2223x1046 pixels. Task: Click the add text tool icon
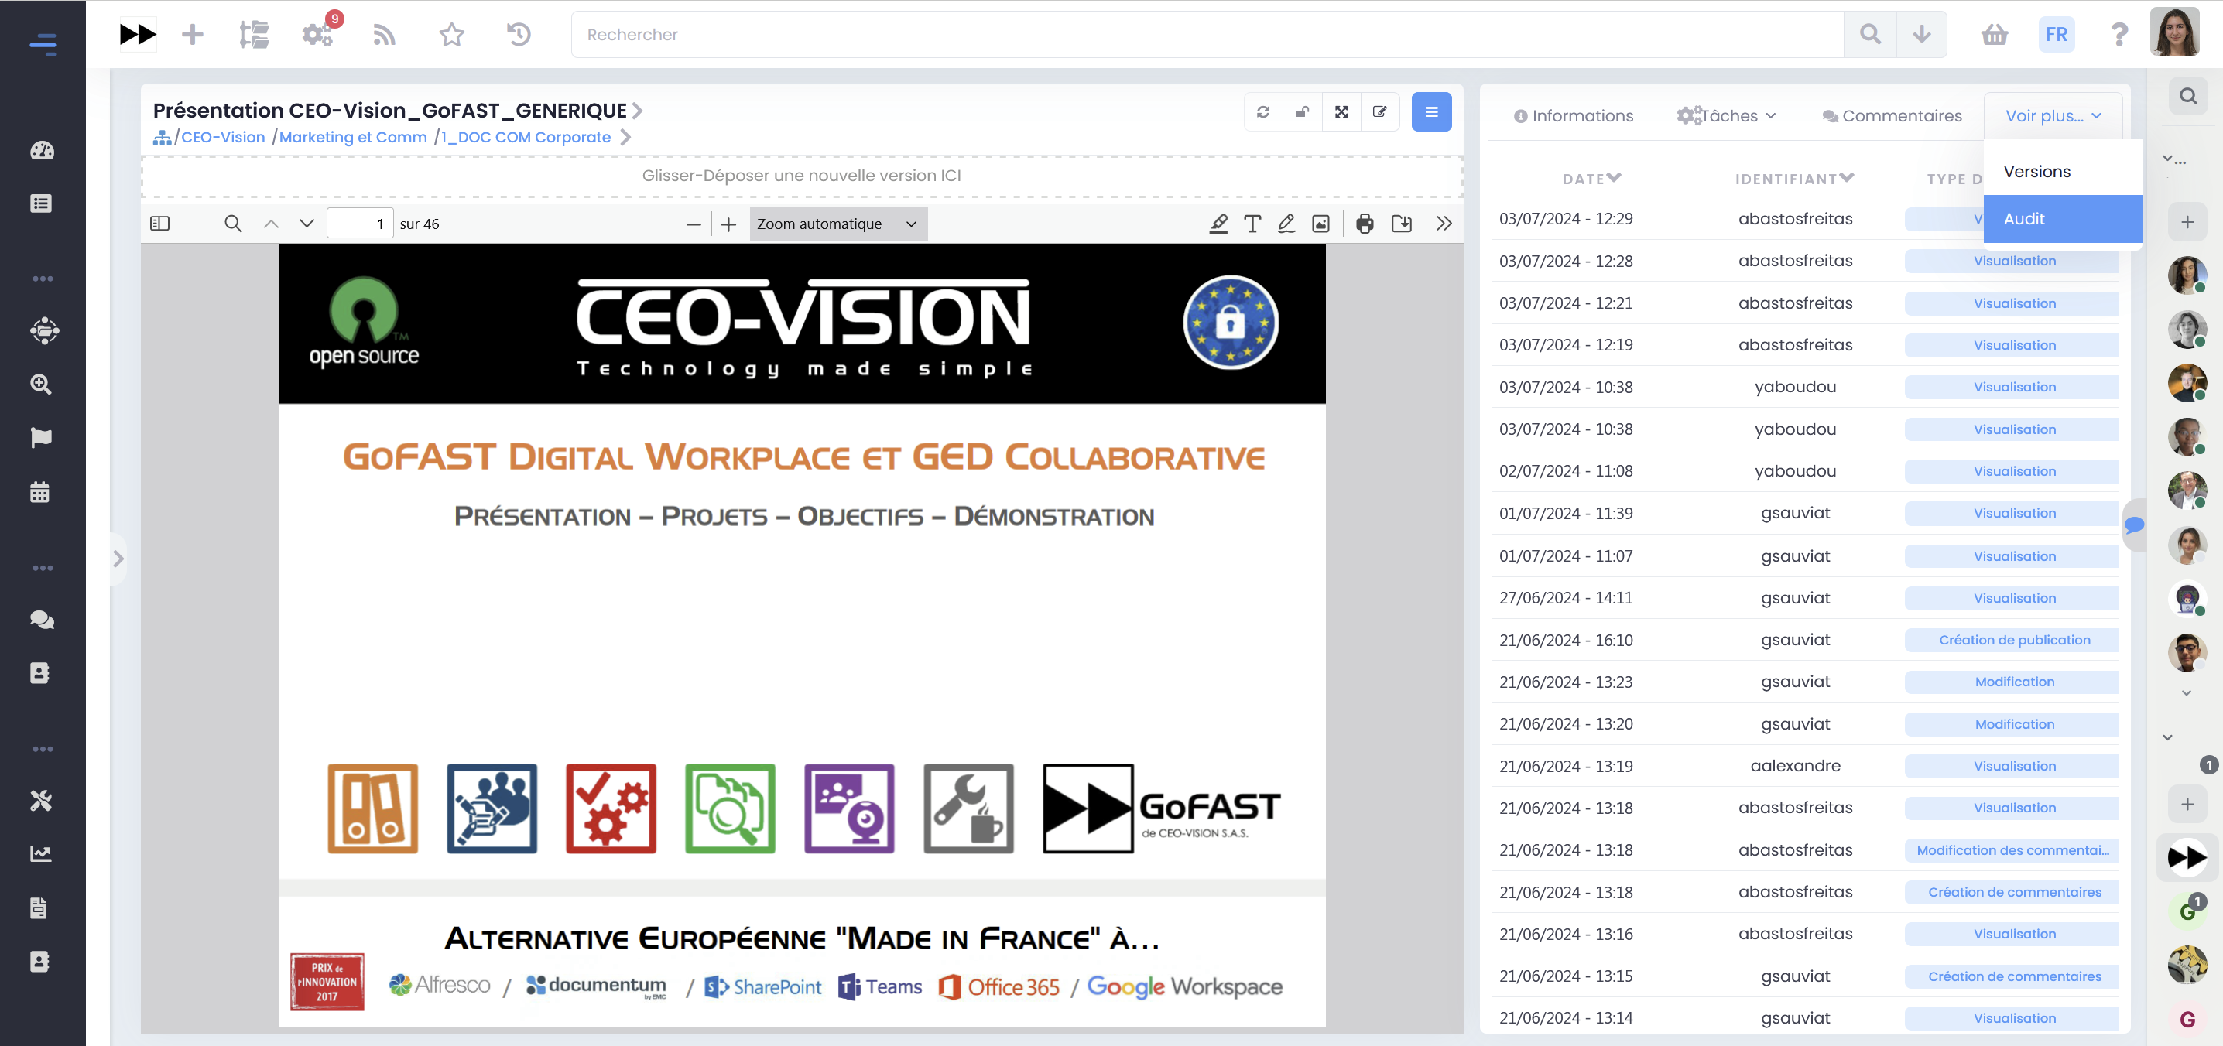point(1252,224)
